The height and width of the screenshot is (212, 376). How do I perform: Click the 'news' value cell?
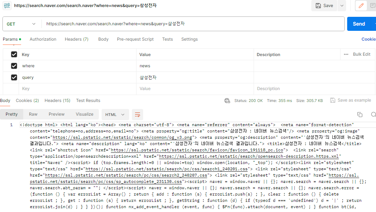coord(195,66)
